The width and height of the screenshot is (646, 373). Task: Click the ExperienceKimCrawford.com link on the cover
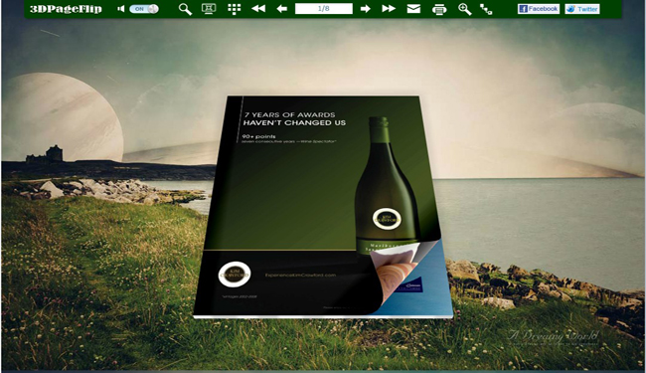[300, 275]
